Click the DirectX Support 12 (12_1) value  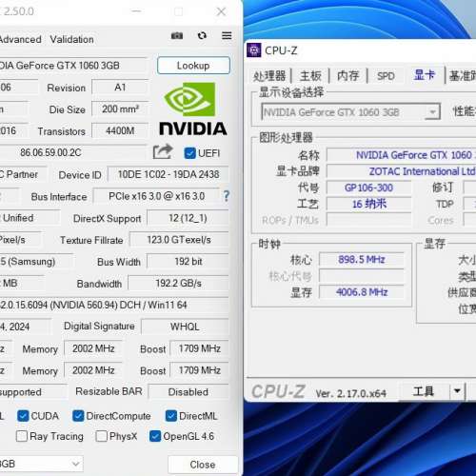click(188, 218)
